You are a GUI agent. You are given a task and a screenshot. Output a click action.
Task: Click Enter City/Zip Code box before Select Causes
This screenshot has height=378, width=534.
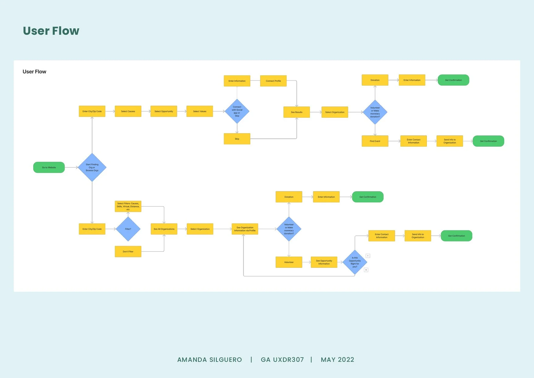[x=92, y=111]
